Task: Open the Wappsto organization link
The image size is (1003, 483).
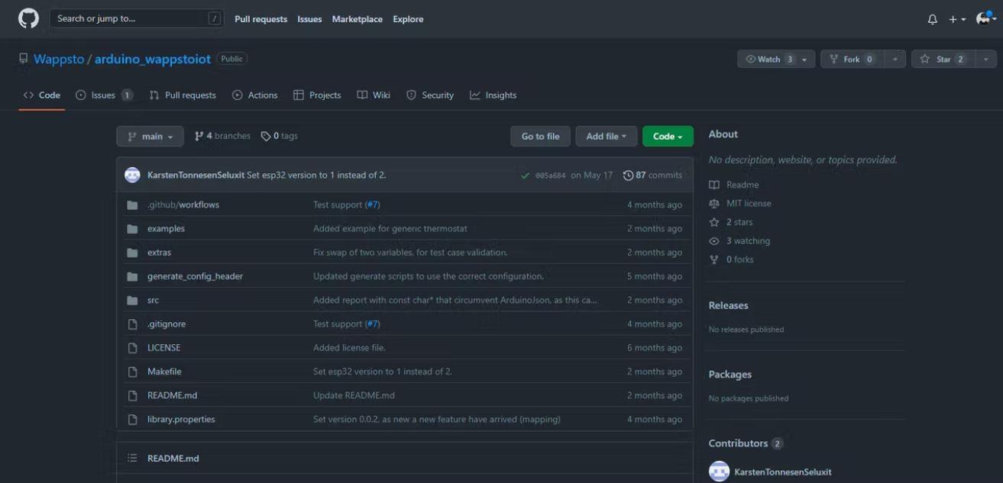Action: coord(59,59)
